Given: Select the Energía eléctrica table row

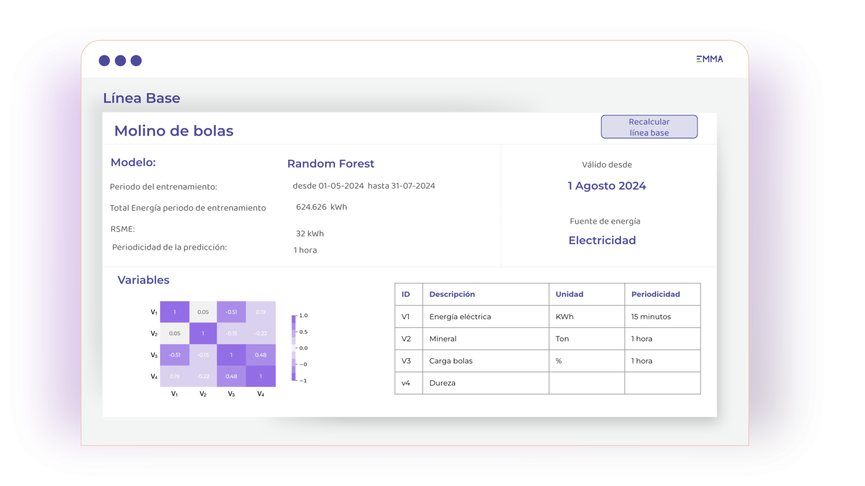Looking at the screenshot, I should point(460,317).
